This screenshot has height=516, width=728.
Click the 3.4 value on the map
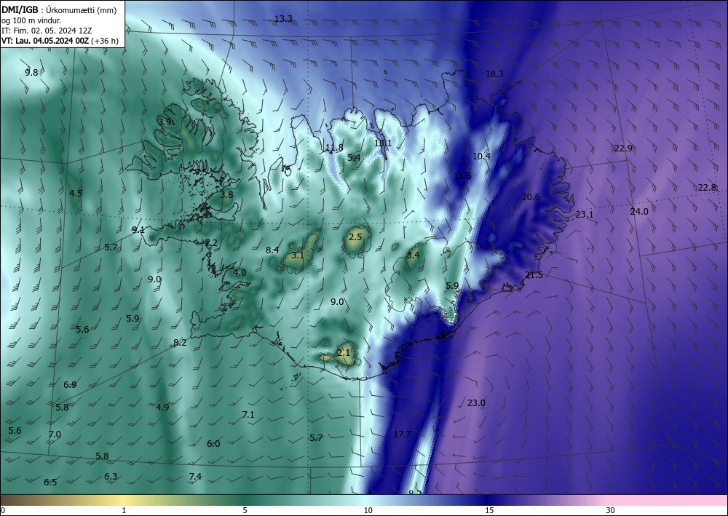tap(413, 255)
